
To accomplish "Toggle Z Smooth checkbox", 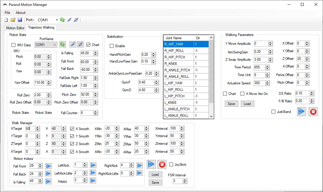I will [72, 144].
